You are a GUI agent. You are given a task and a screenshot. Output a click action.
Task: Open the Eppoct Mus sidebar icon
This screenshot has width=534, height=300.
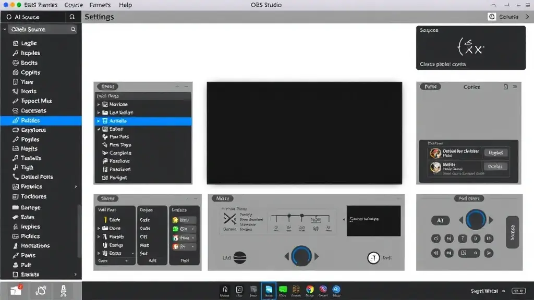tap(15, 101)
